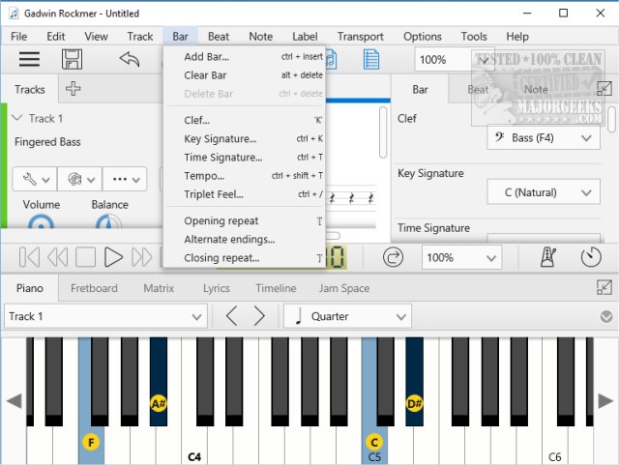Click the highlighted C5 piano key
Screen dimensions: 619x465
pos(374,442)
